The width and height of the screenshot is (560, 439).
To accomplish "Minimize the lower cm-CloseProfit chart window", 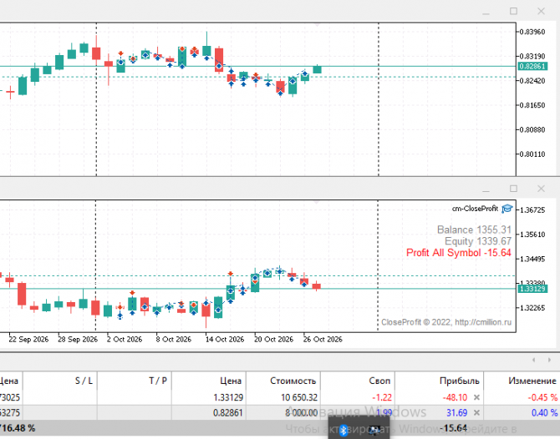I will click(x=486, y=190).
